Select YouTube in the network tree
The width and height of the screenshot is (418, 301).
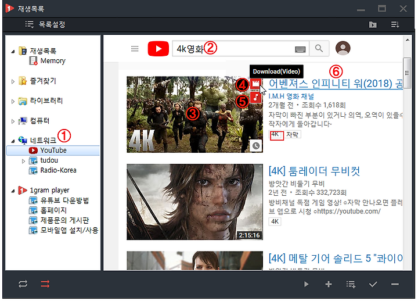point(53,150)
